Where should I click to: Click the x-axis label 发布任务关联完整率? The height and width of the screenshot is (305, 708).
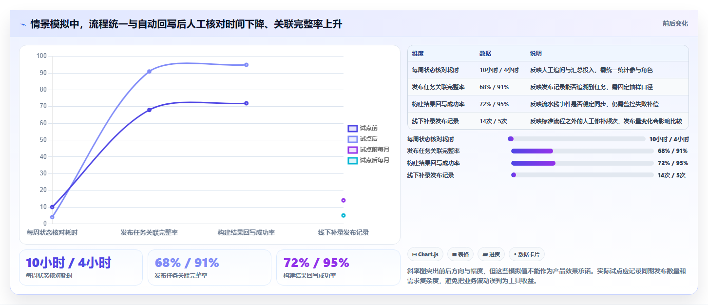149,233
